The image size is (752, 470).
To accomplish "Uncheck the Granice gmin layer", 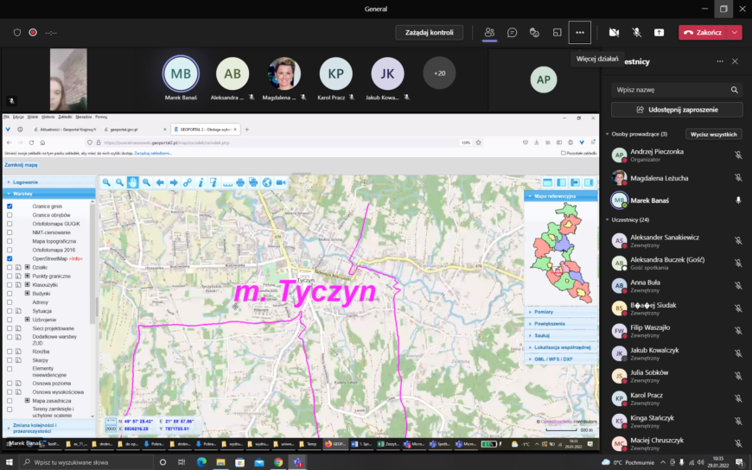I will 10,206.
